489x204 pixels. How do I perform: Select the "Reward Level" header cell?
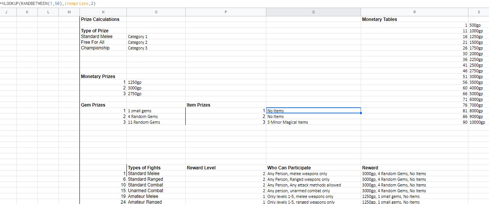point(201,168)
